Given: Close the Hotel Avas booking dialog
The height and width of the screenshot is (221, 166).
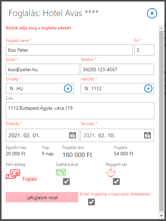Looking at the screenshot, I should click(152, 13).
